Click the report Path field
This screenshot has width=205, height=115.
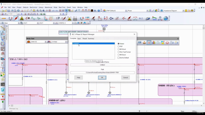102,73
